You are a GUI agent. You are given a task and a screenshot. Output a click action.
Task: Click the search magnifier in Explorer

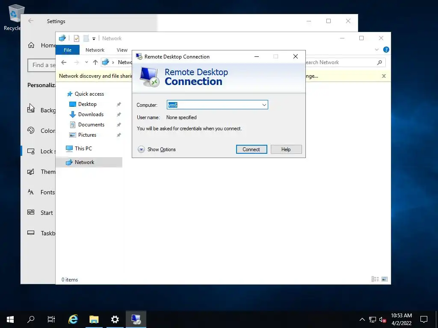379,62
